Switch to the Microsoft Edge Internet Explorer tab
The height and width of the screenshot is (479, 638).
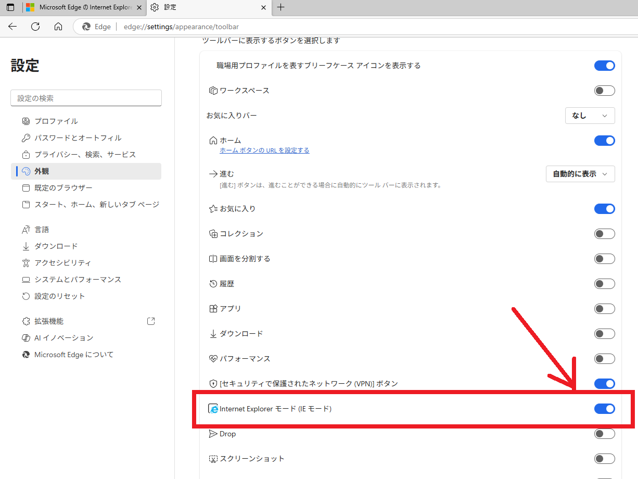[83, 7]
